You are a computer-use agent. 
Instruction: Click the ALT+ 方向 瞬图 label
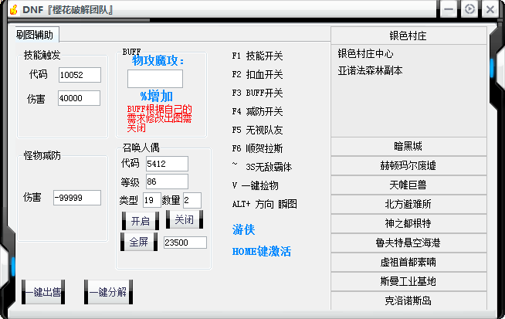[264, 204]
